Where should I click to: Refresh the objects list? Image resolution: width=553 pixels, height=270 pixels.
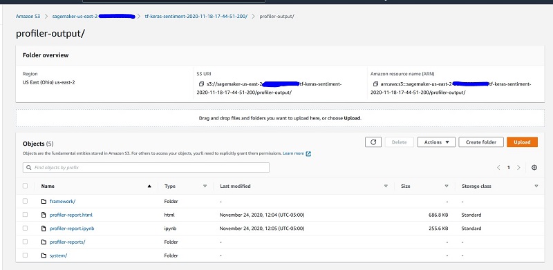[x=373, y=142]
